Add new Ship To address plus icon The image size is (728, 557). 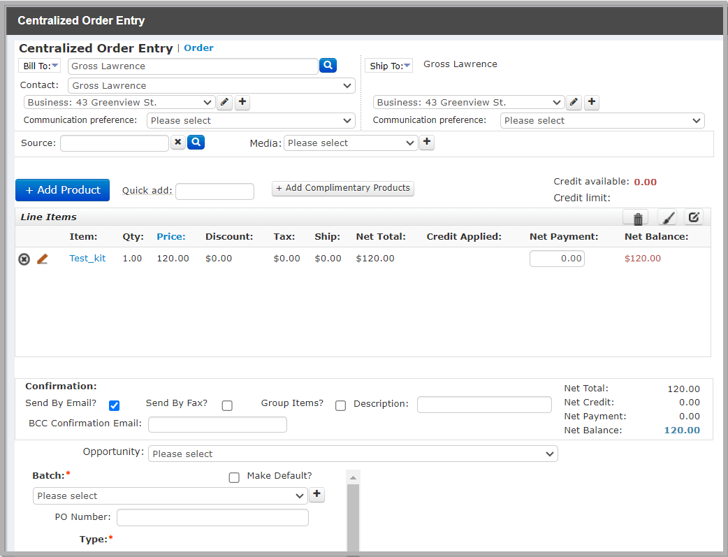click(592, 102)
